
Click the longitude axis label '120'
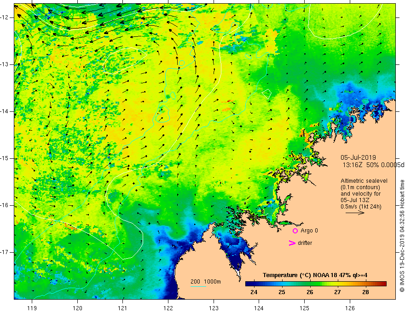[x=77, y=308]
